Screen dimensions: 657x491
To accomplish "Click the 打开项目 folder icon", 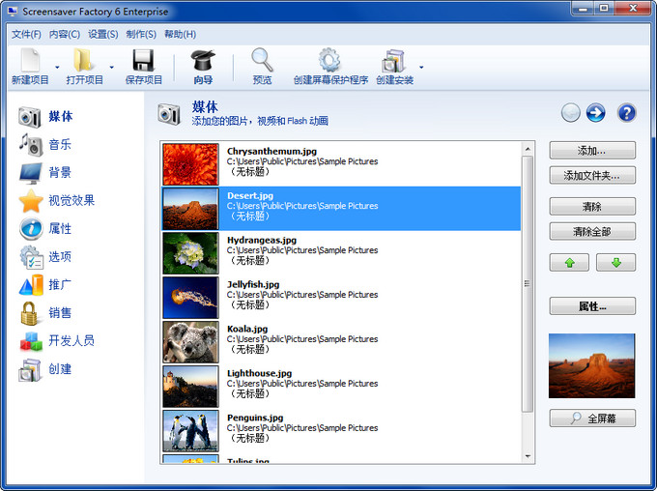I will [x=83, y=60].
